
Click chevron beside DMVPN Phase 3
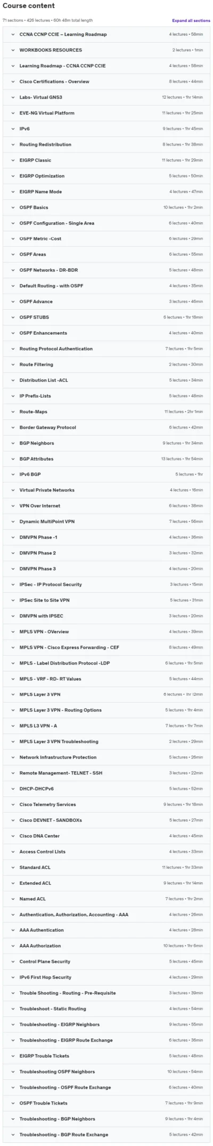tap(13, 569)
